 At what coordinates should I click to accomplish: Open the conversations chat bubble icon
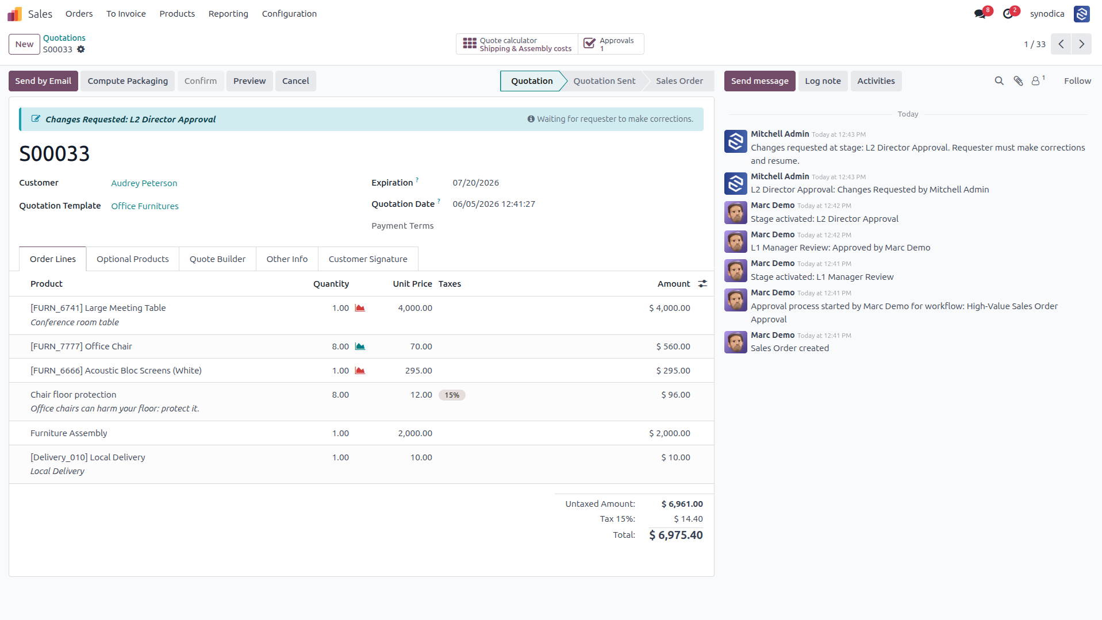tap(980, 14)
